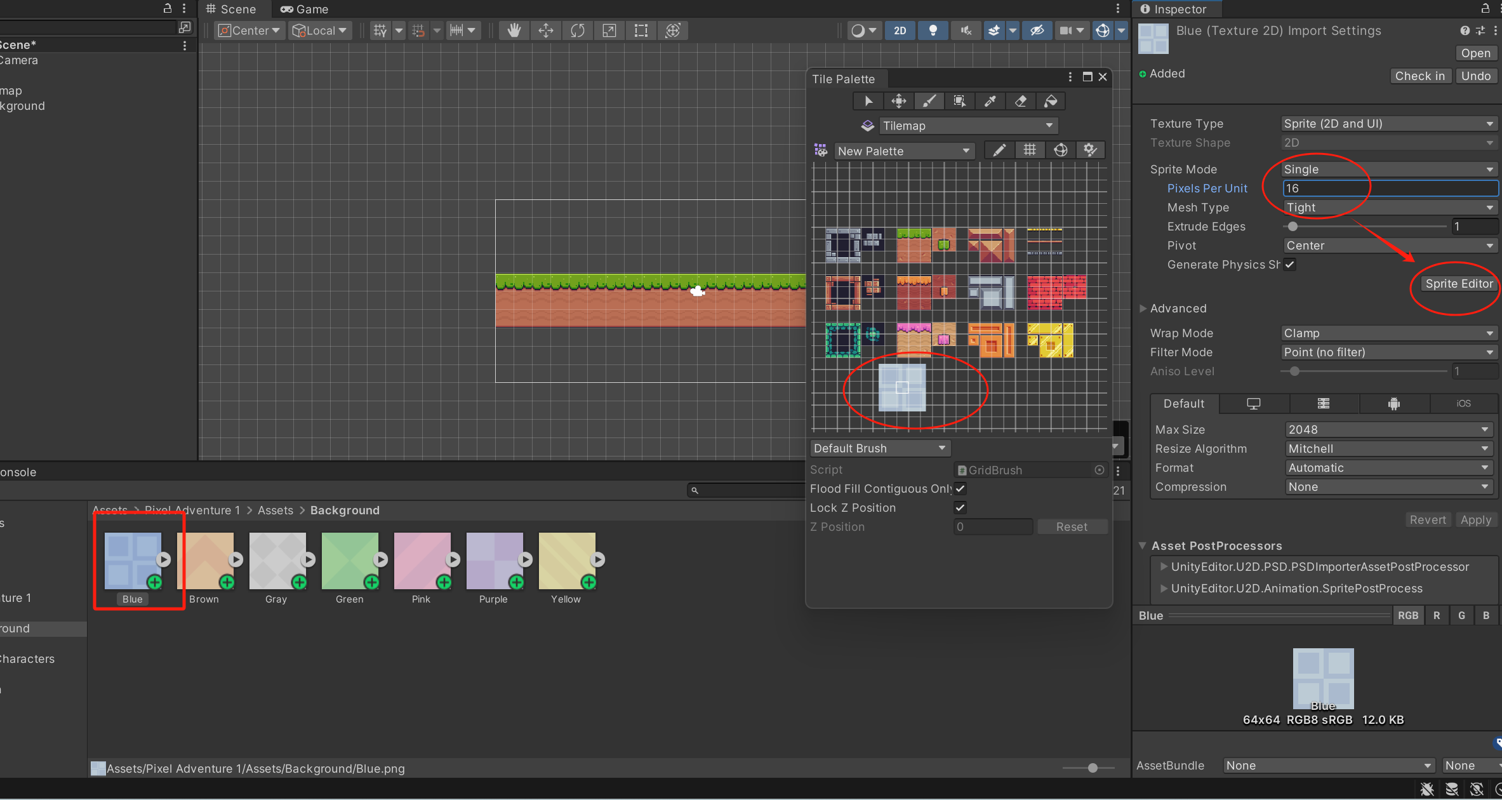Select the Hand view tool

coord(514,30)
